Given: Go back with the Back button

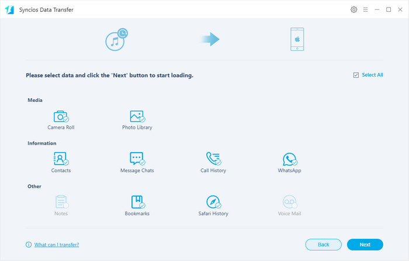Looking at the screenshot, I should (324, 245).
